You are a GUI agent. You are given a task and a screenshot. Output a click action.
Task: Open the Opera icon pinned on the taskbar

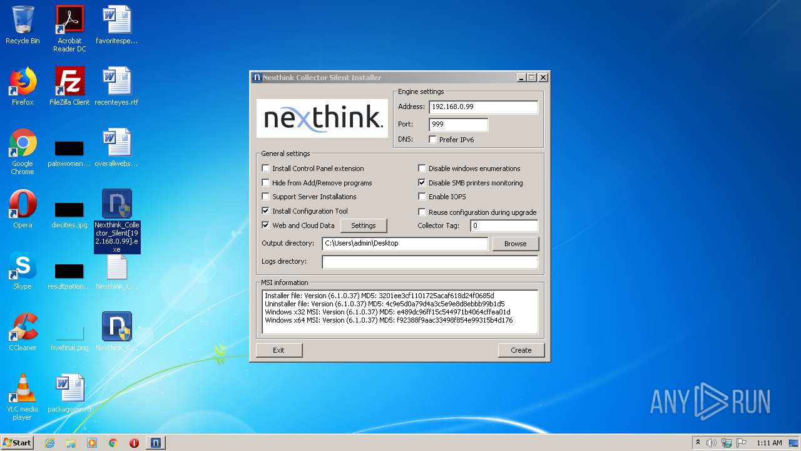134,443
